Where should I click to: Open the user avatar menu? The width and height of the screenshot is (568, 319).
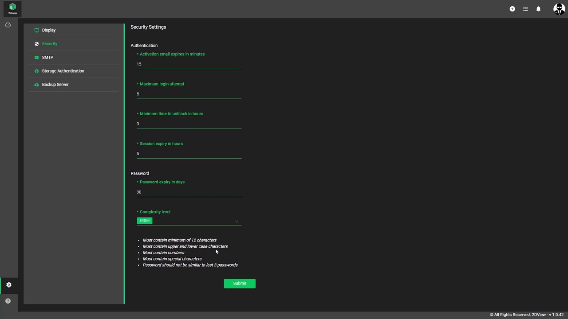coord(559,9)
